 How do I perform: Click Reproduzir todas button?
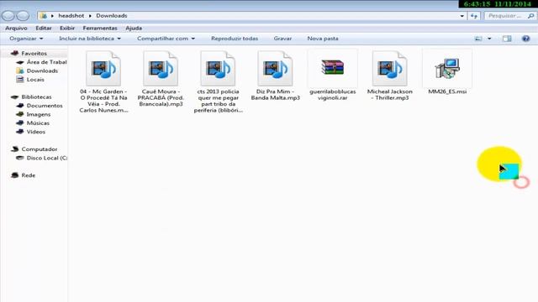coord(235,39)
